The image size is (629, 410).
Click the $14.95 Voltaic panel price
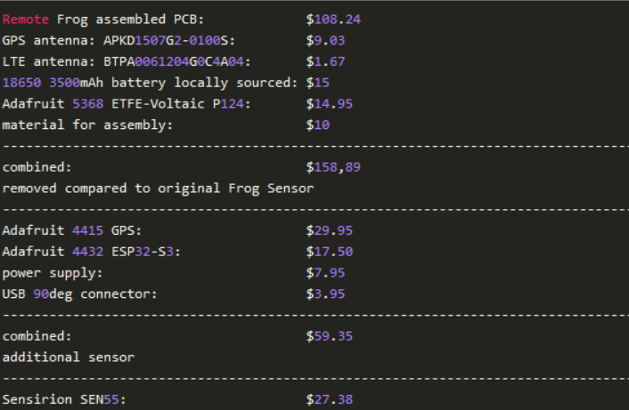tap(329, 104)
